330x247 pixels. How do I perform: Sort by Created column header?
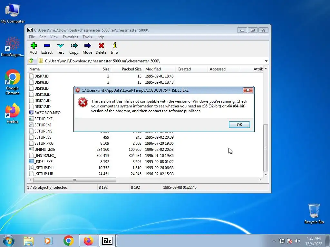click(191, 69)
